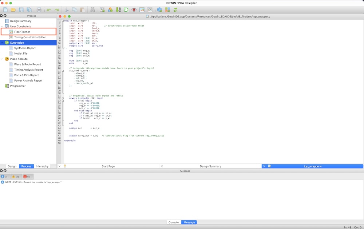Toggle the info messages filter button
Viewport: 364px width, 229px height.
pos(5,177)
